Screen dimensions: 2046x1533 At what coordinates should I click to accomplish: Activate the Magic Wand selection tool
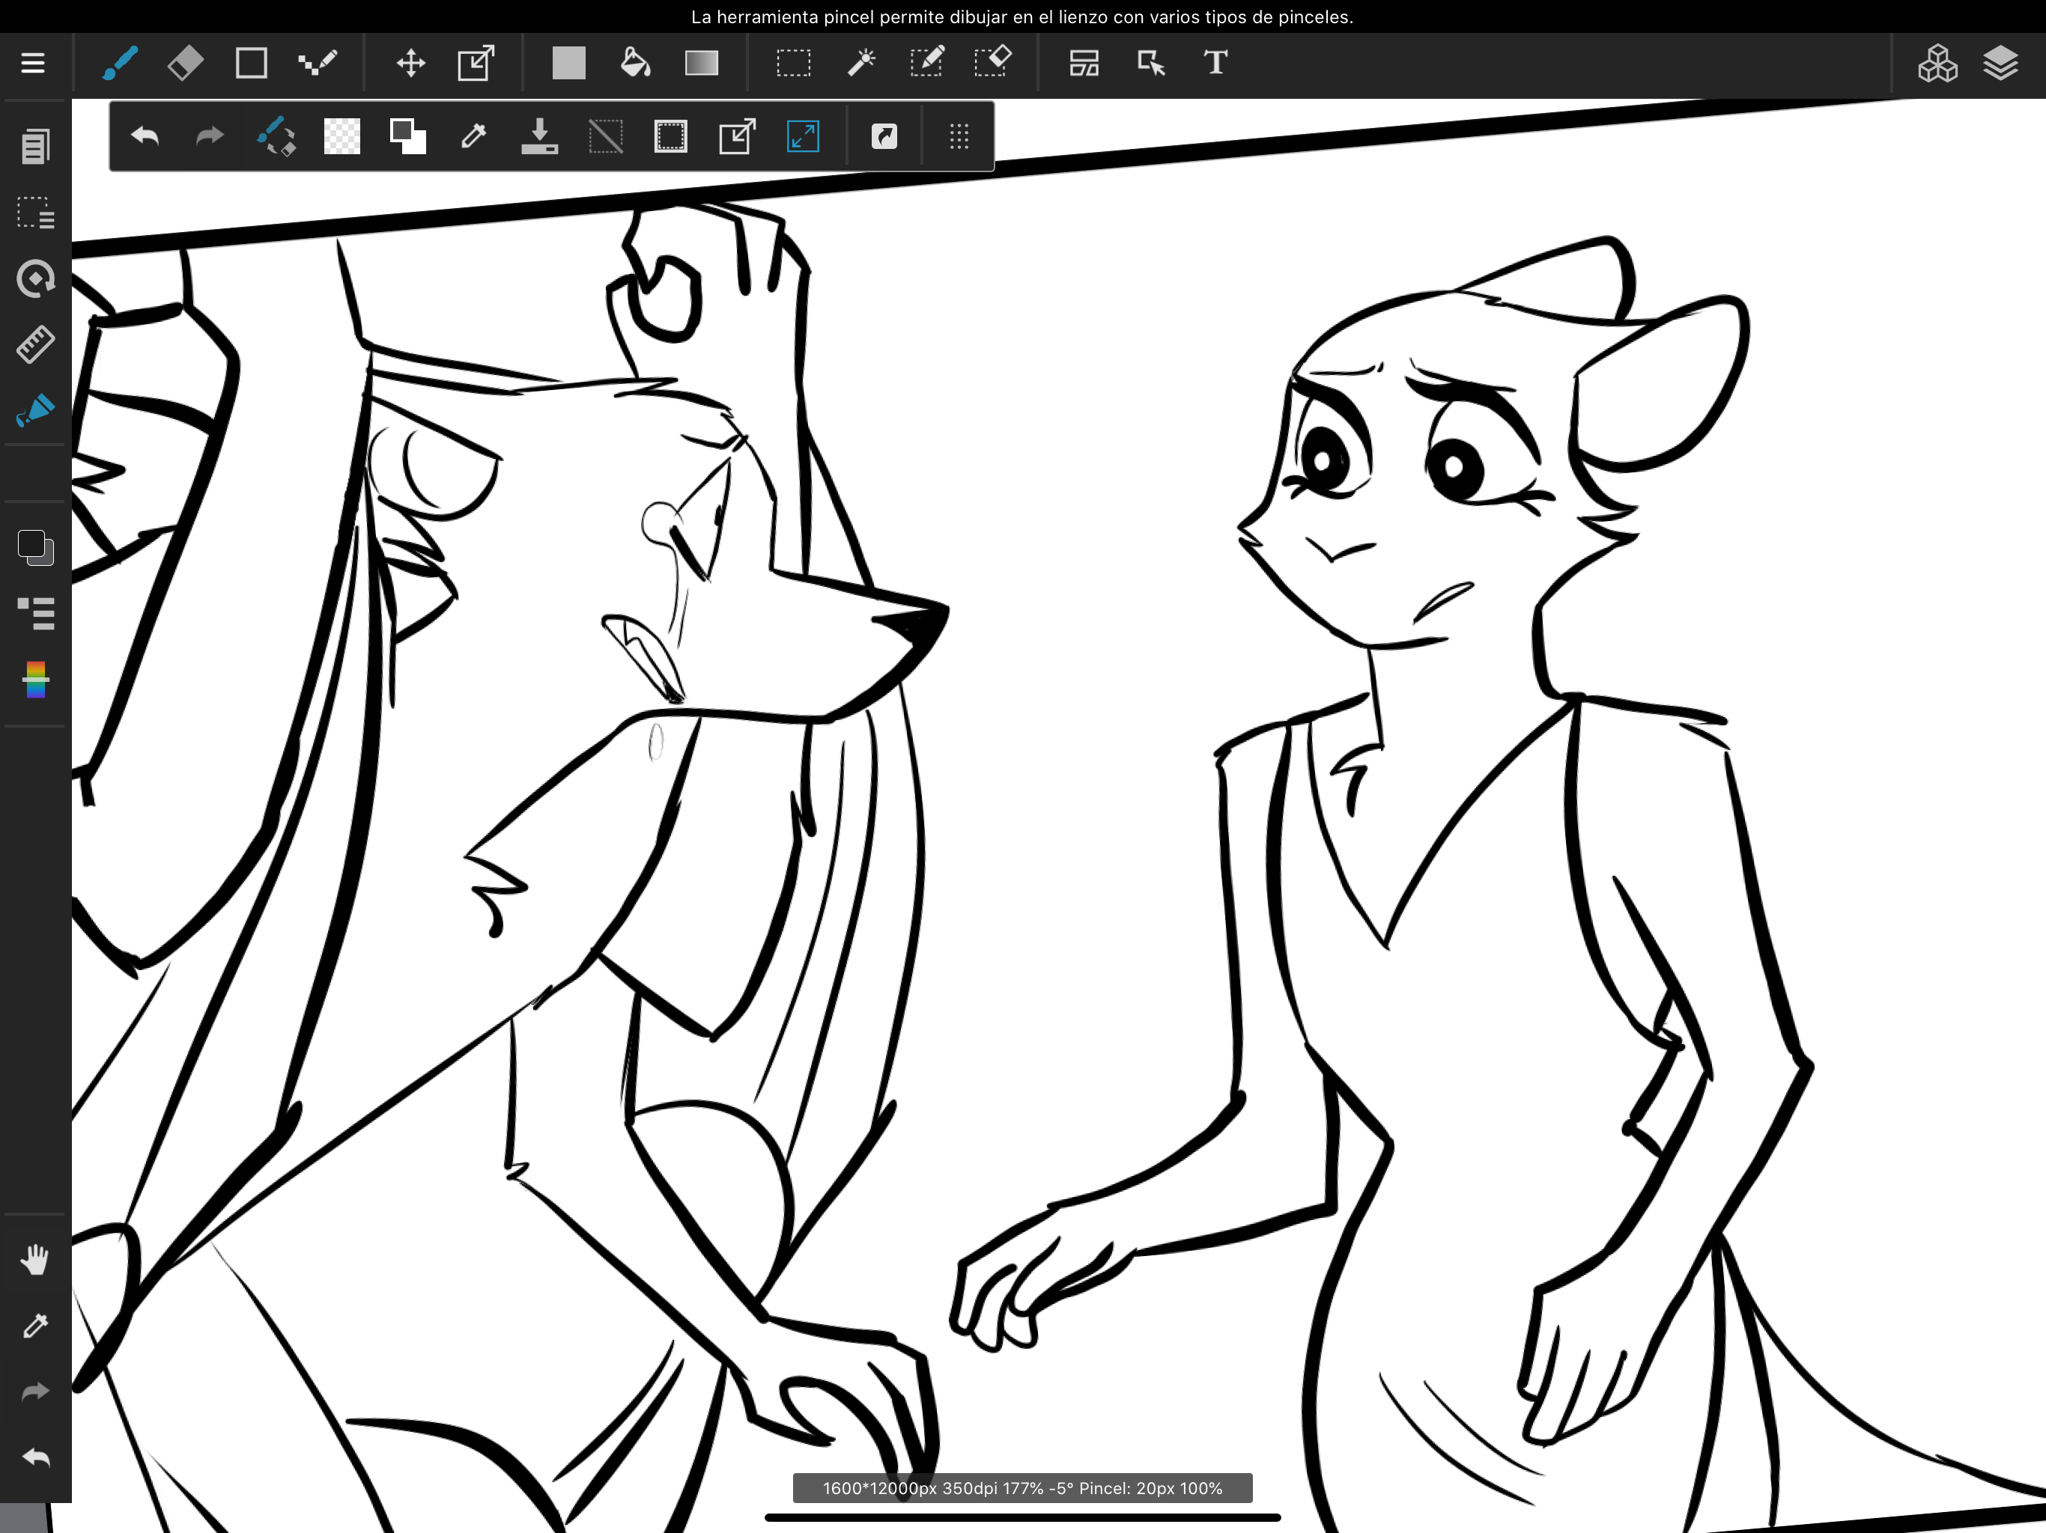coord(860,63)
